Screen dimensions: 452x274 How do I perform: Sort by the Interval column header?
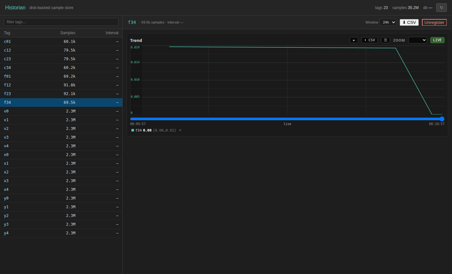coord(112,33)
